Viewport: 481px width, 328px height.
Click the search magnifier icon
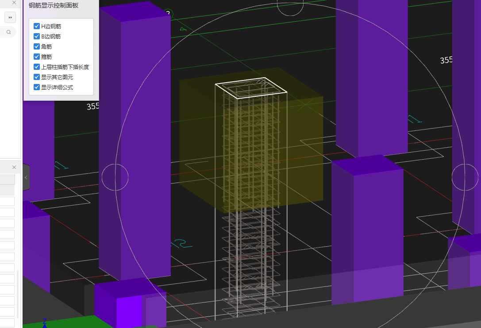(x=8, y=32)
